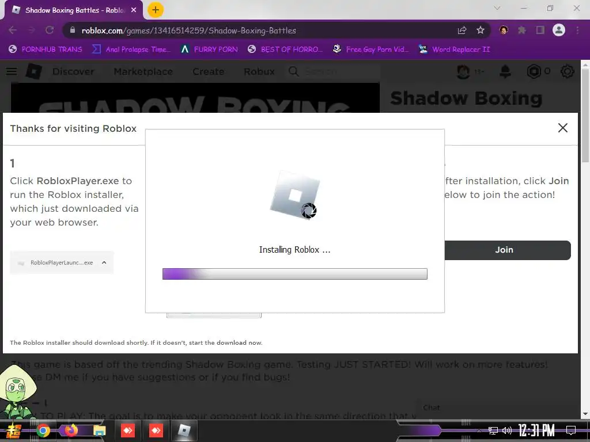Open the Roblox user avatar profile
590x442 pixels.
pos(463,71)
